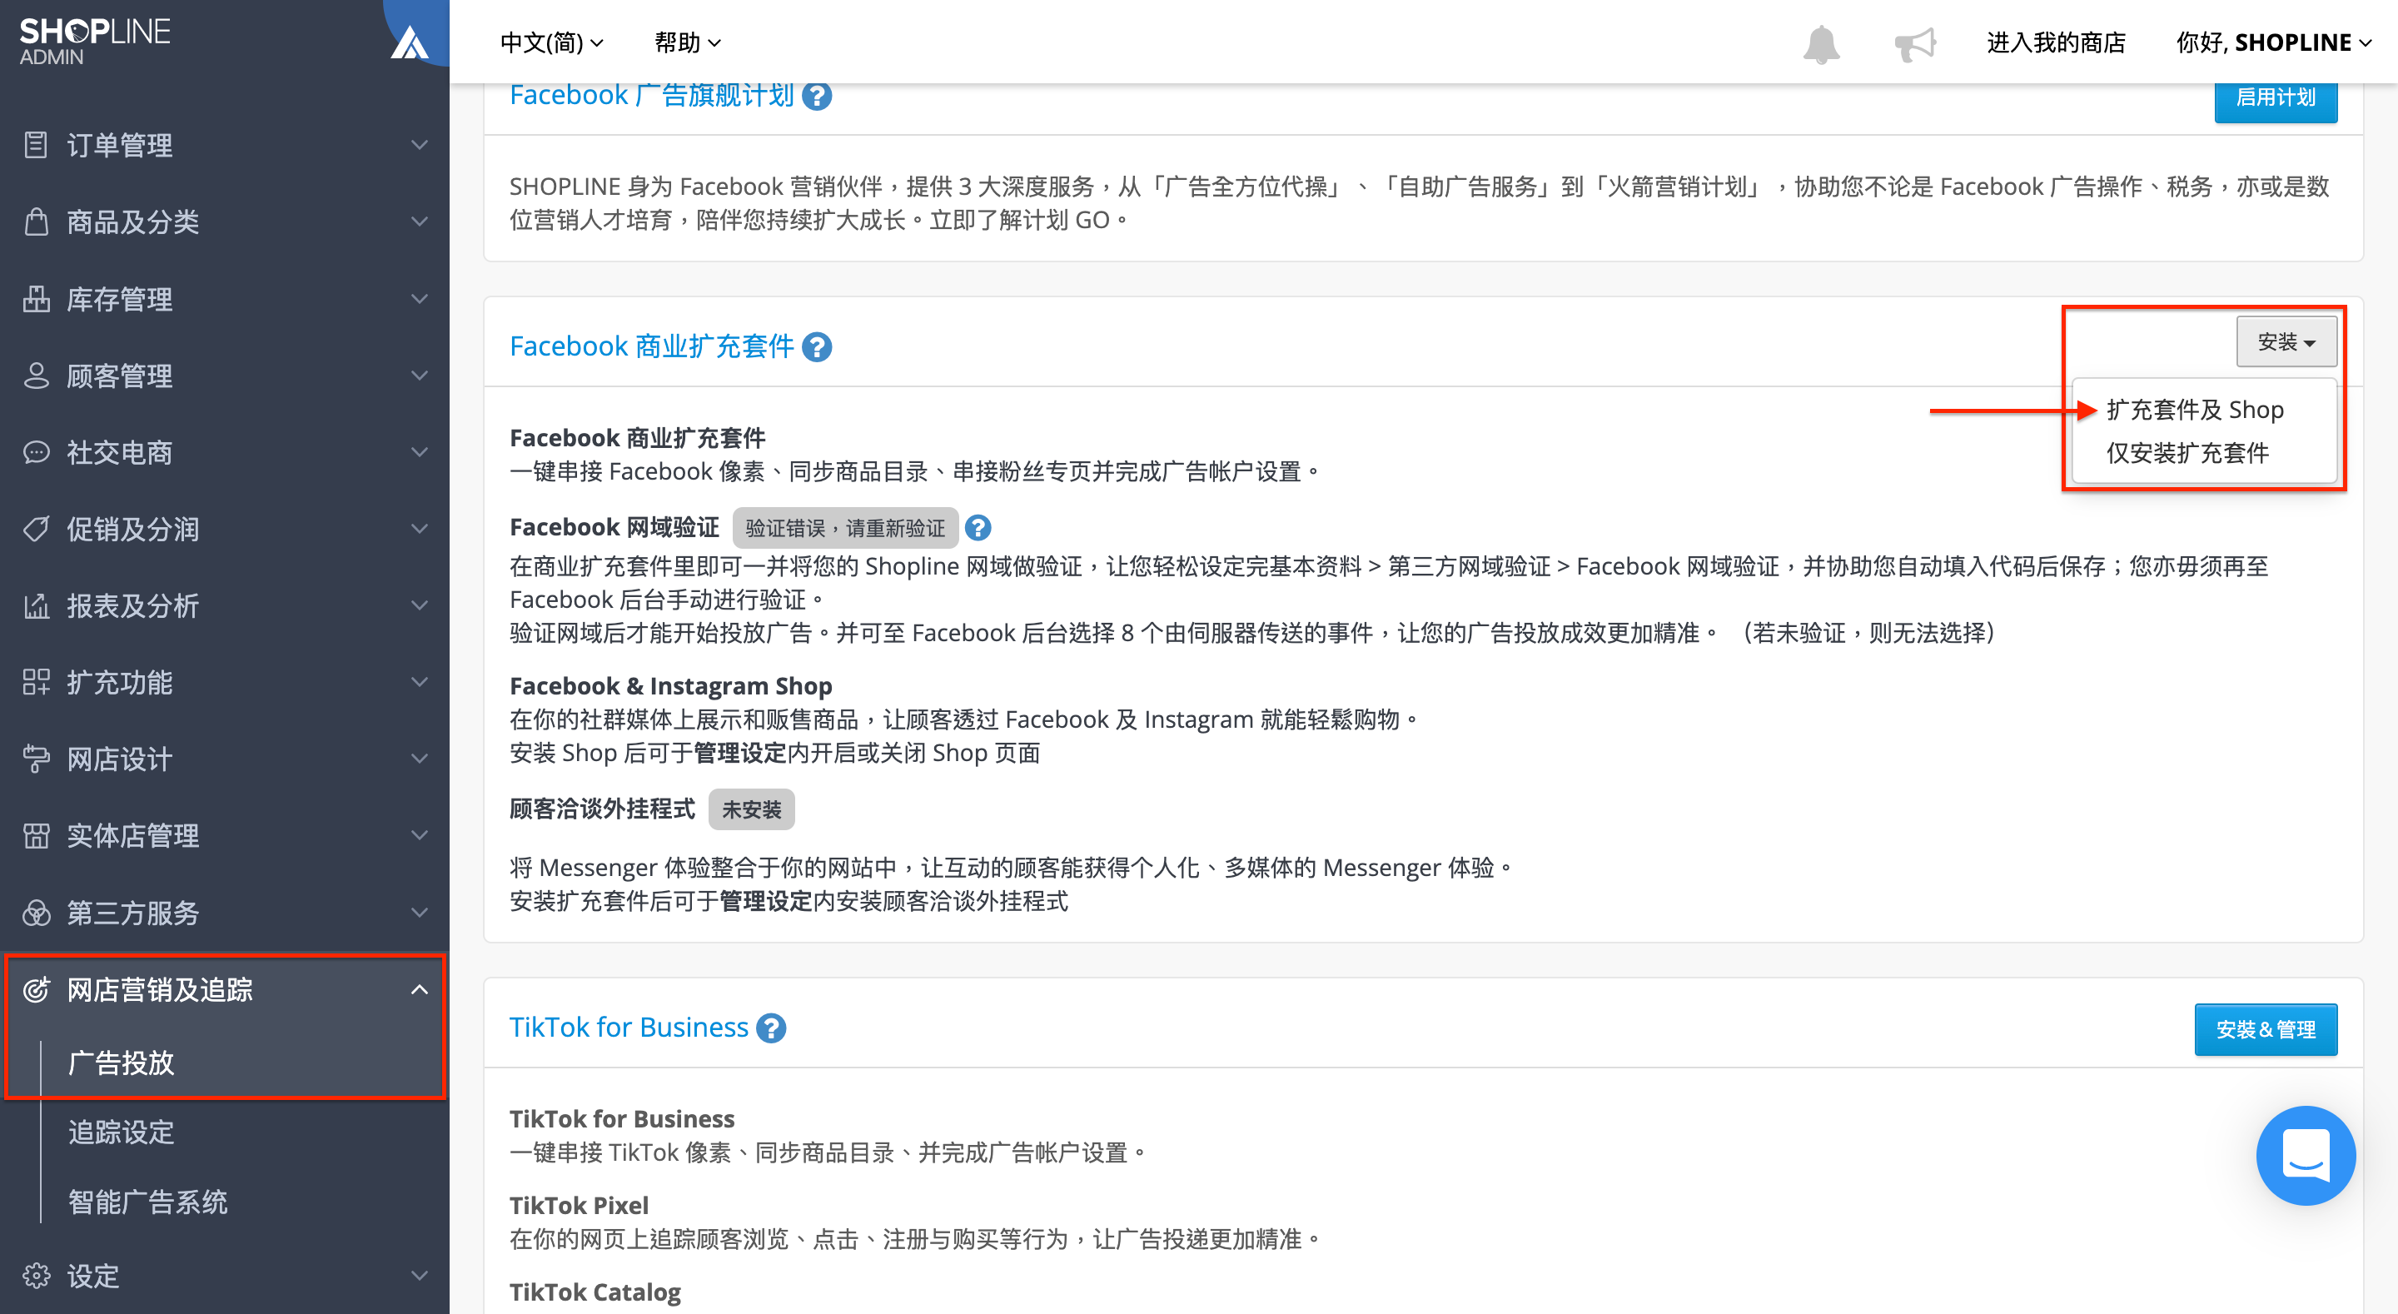Open the live chat bubble widget
Screen dimensions: 2398x1314
point(2305,1155)
